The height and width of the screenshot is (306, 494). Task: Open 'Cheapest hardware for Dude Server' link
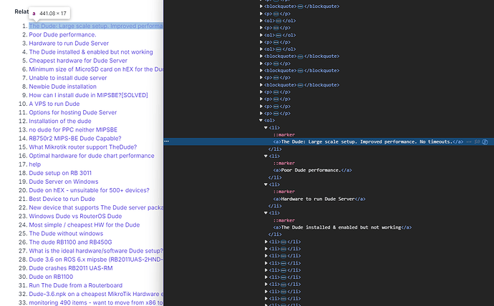click(78, 61)
